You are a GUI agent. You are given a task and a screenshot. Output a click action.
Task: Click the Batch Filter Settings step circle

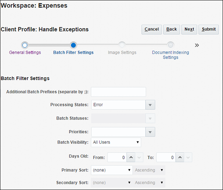[x=74, y=45]
